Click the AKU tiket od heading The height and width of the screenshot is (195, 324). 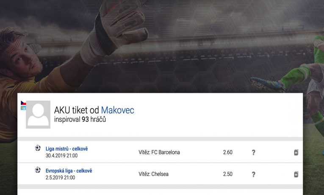point(77,110)
